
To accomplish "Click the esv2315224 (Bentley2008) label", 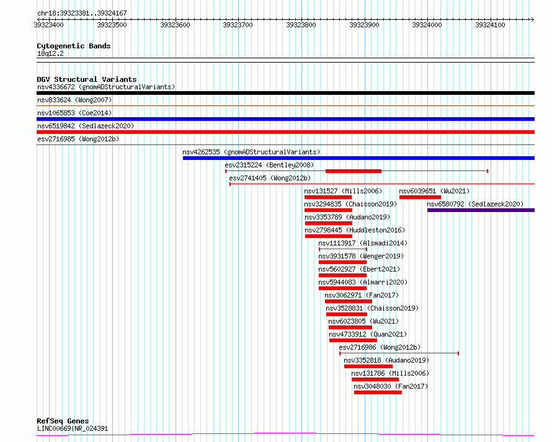I will pyautogui.click(x=269, y=165).
